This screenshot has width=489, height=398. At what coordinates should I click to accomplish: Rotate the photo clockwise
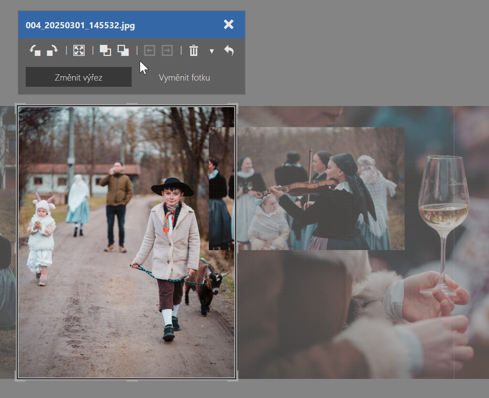(52, 50)
